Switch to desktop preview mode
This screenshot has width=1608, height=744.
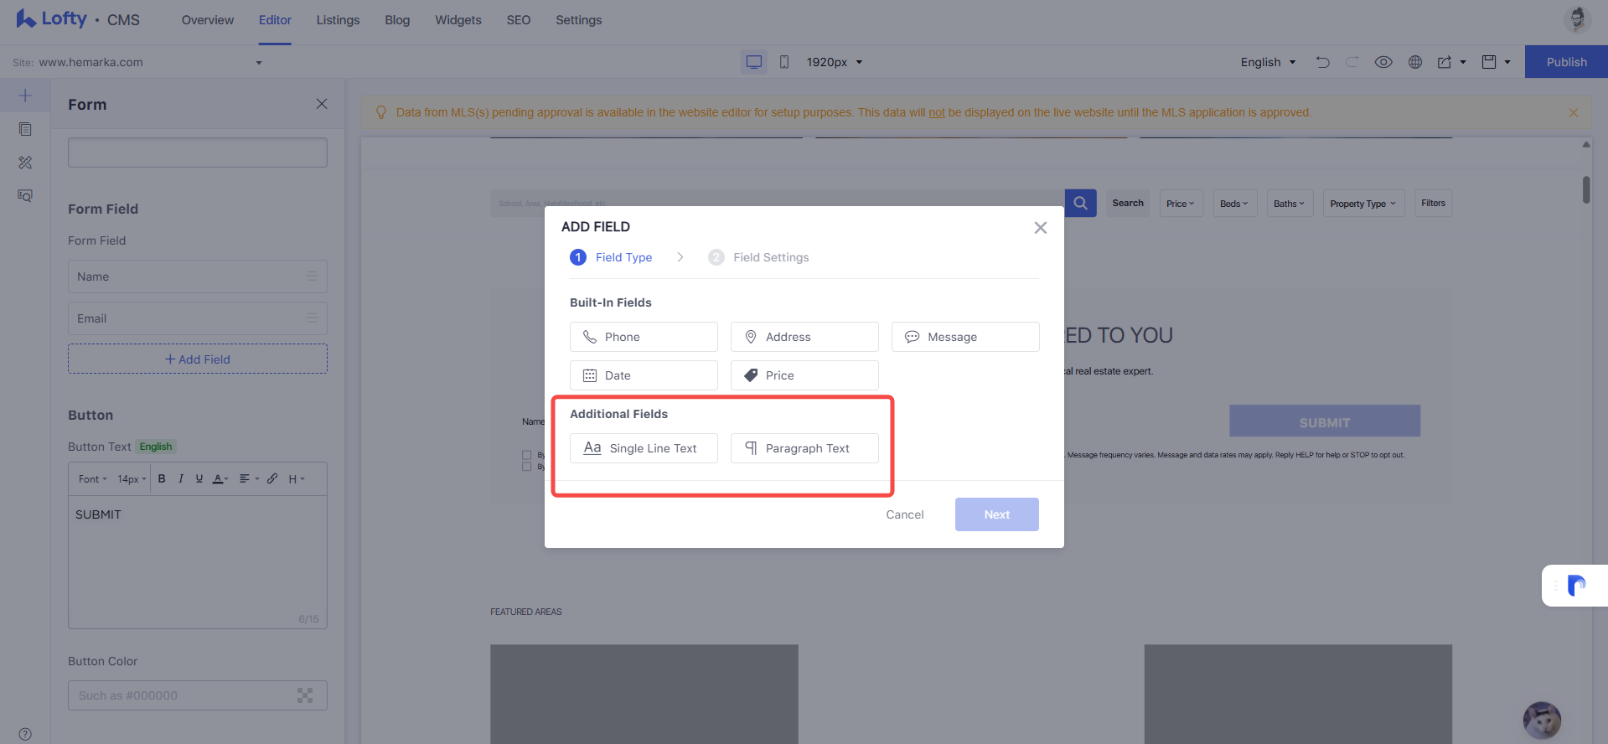click(754, 62)
